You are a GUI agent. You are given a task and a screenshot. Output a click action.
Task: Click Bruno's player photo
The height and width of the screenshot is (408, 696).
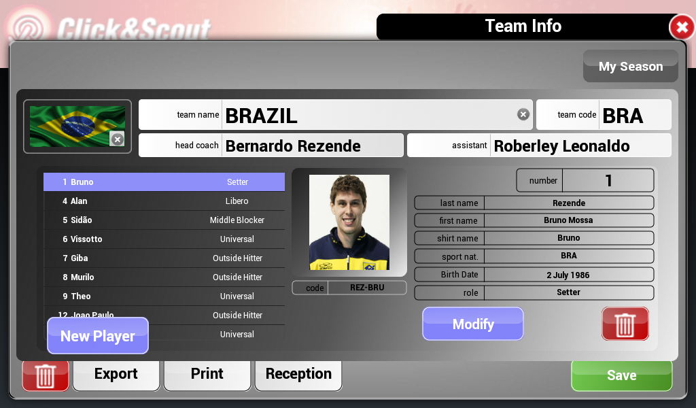pos(349,222)
